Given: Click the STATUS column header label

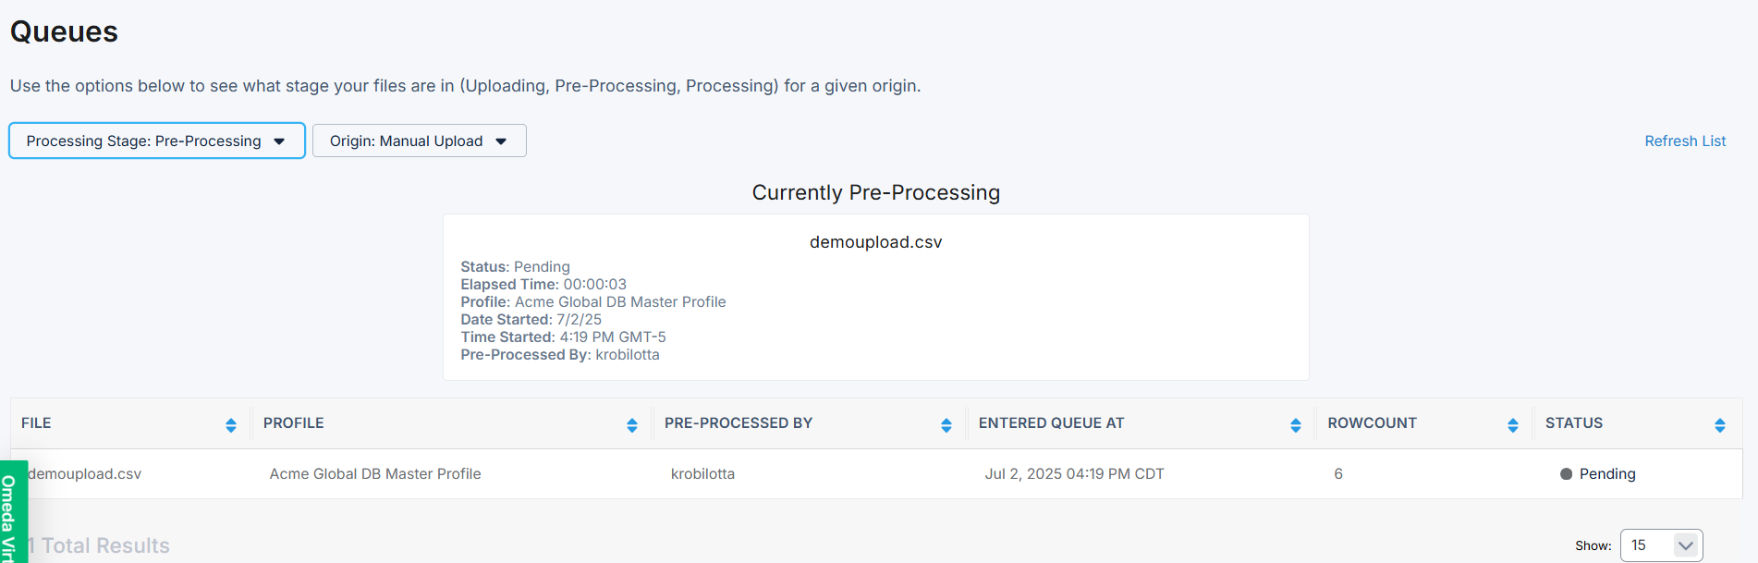Looking at the screenshot, I should point(1574,423).
